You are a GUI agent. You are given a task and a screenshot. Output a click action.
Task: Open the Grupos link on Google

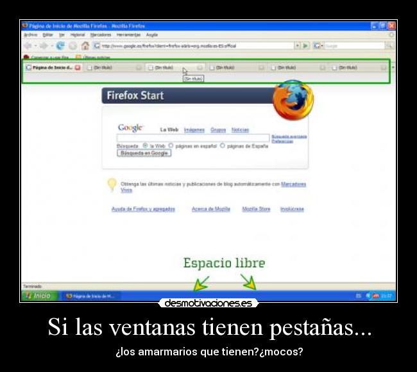[218, 130]
